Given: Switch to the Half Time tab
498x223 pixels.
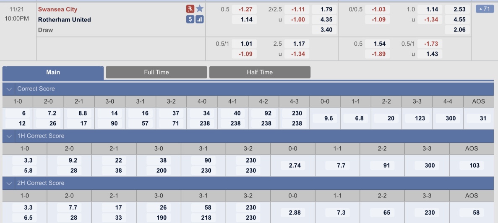Looking at the screenshot, I should [x=260, y=73].
